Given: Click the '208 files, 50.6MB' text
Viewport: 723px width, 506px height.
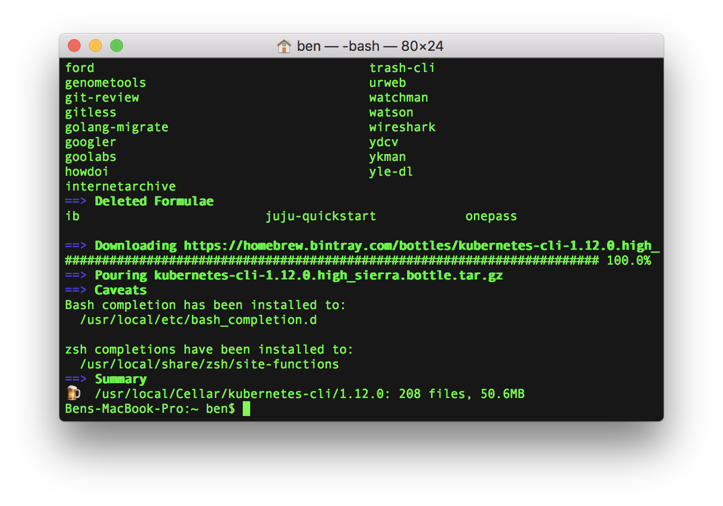Looking at the screenshot, I should [462, 394].
